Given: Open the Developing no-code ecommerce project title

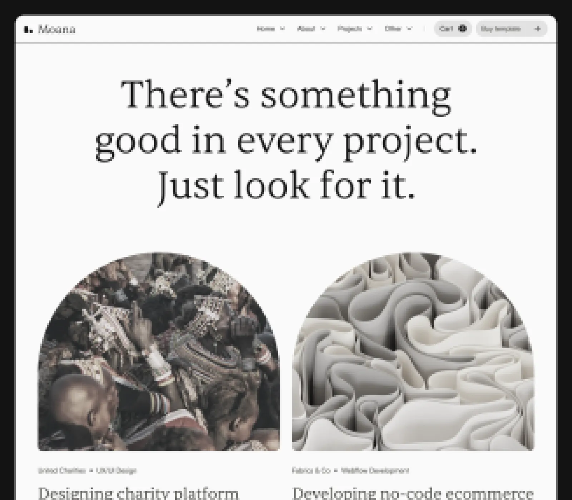Looking at the screenshot, I should click(413, 493).
